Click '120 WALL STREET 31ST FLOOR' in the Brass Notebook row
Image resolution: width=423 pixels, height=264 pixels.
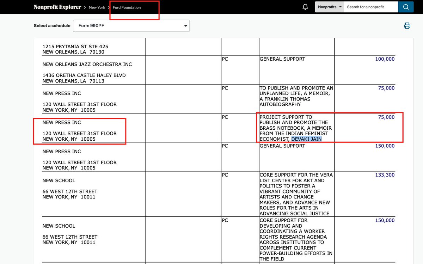point(80,134)
